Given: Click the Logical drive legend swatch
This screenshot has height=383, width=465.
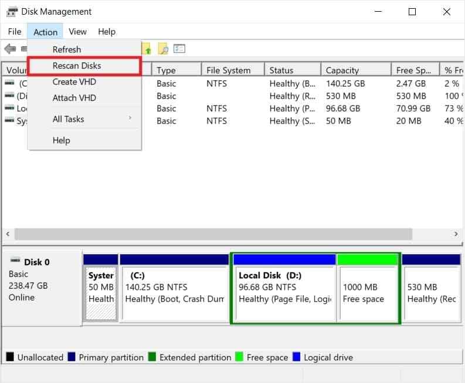Looking at the screenshot, I should coord(297,357).
